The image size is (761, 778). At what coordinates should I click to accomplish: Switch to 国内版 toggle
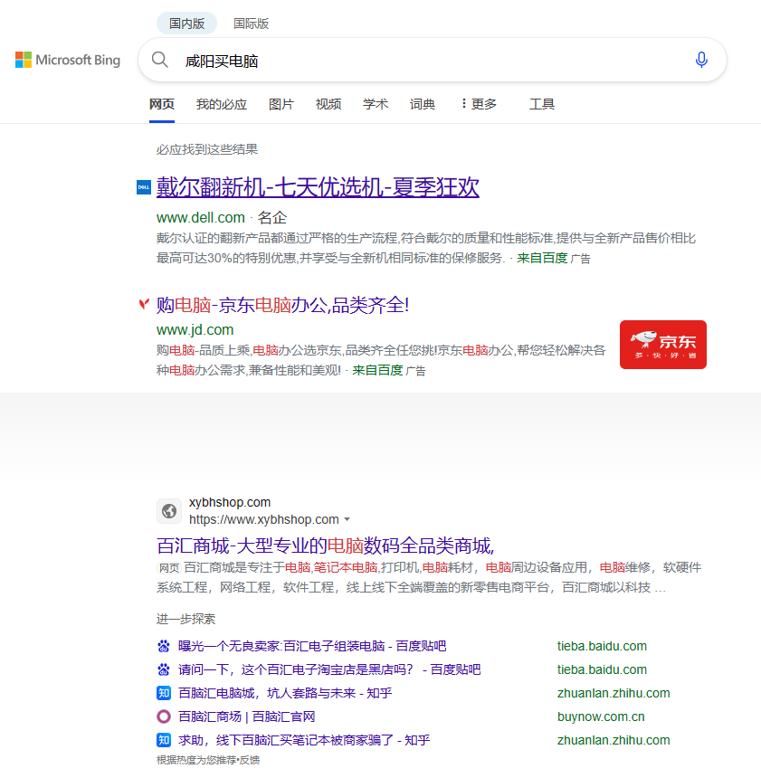click(186, 24)
